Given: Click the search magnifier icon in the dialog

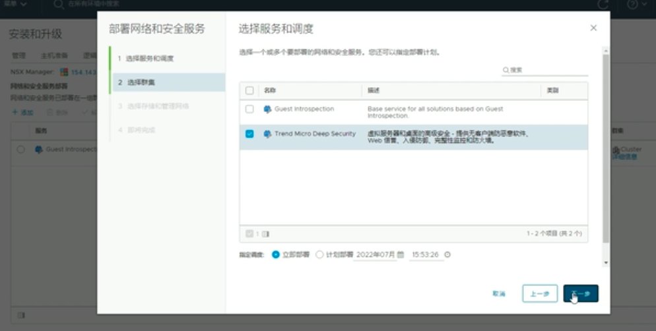Looking at the screenshot, I should (x=506, y=70).
